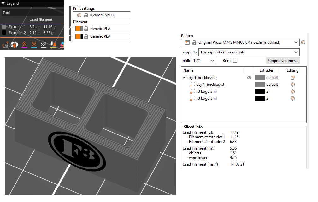318x202 pixels.
Task: Click the Extruder column header
Action: 266,70
